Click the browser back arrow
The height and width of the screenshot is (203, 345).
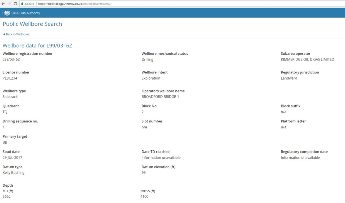click(3, 4)
